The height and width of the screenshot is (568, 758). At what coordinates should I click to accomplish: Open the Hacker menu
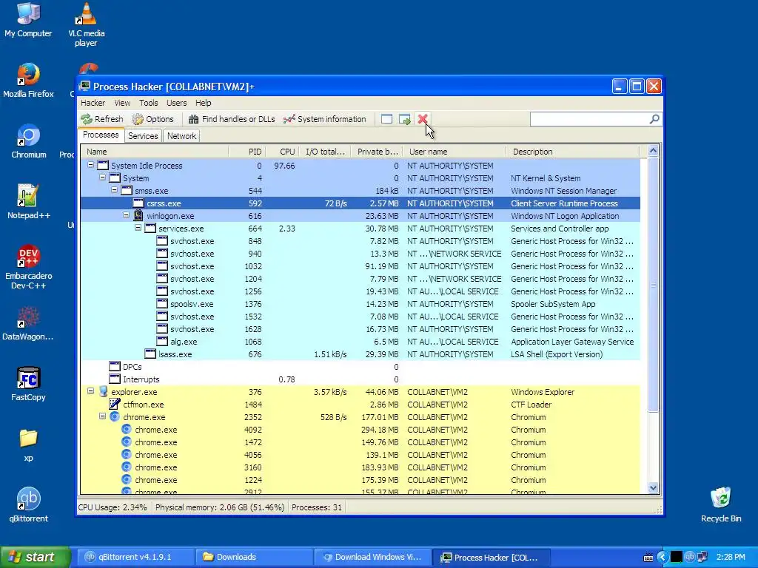point(93,103)
